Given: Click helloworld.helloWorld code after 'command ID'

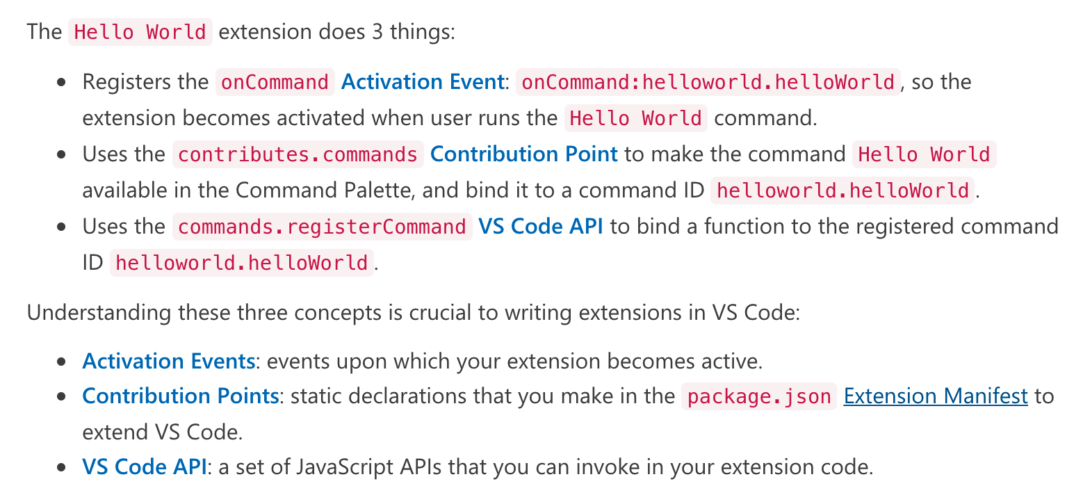Looking at the screenshot, I should pyautogui.click(x=842, y=190).
